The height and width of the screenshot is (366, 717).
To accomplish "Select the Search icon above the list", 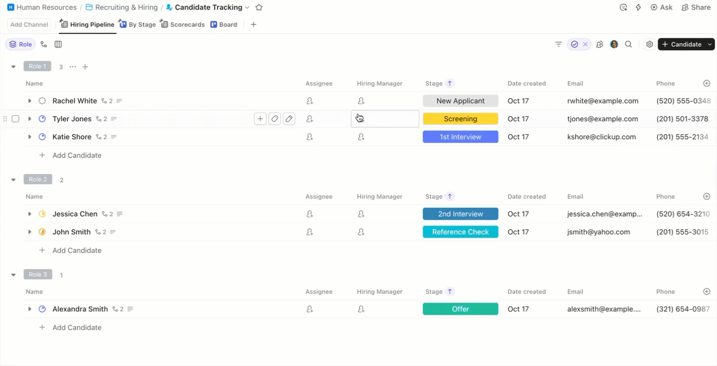I will point(629,44).
